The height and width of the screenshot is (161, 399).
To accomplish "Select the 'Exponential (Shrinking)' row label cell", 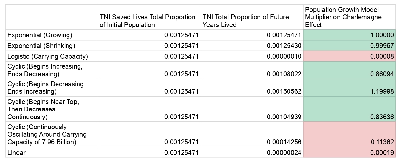I will tap(41, 46).
